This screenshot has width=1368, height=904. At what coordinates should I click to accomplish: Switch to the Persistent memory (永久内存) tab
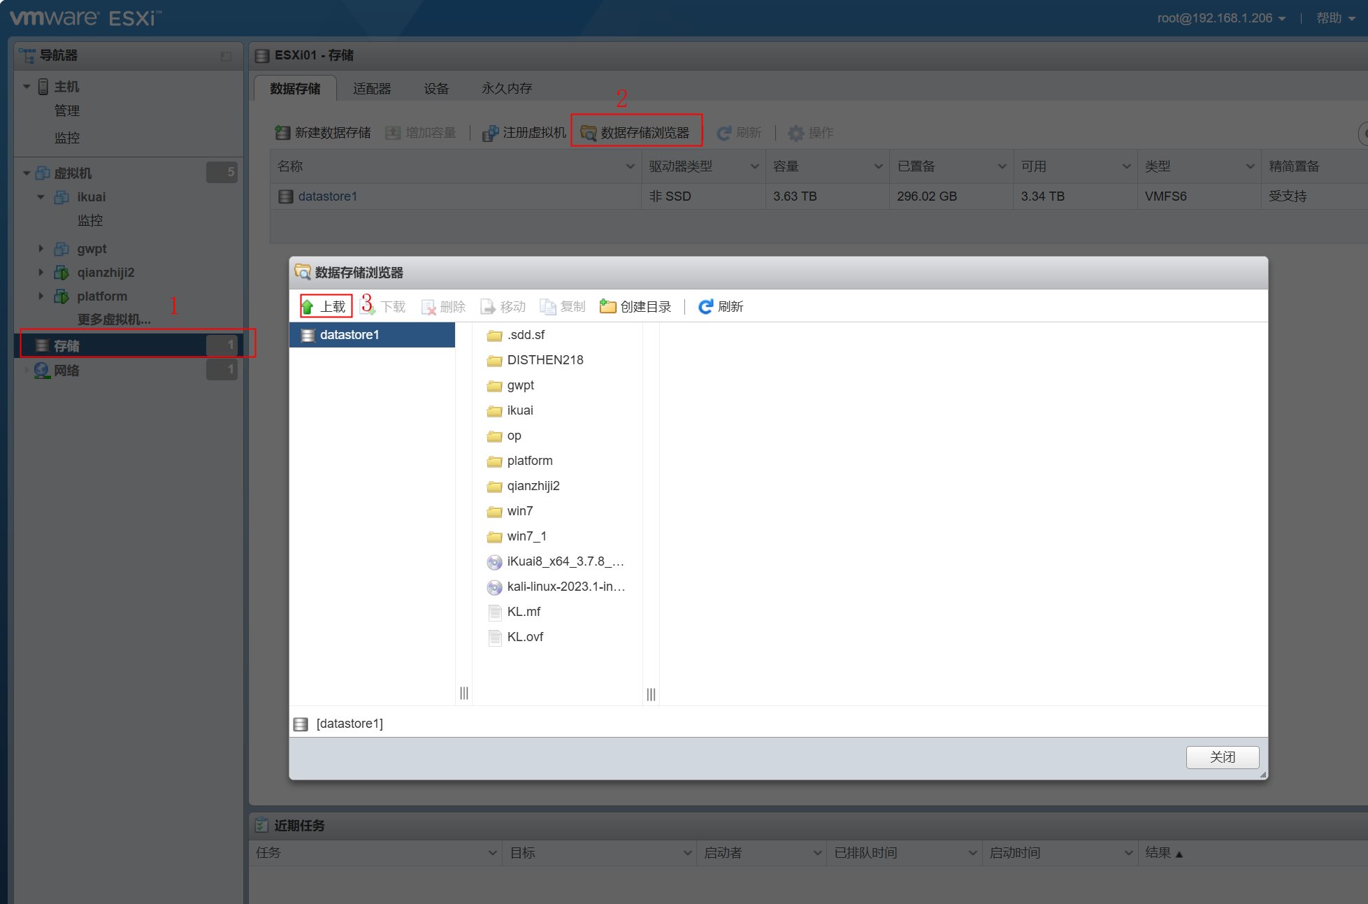[x=507, y=89]
